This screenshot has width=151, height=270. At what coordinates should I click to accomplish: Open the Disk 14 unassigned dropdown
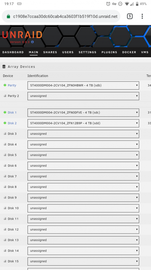click(x=83, y=251)
